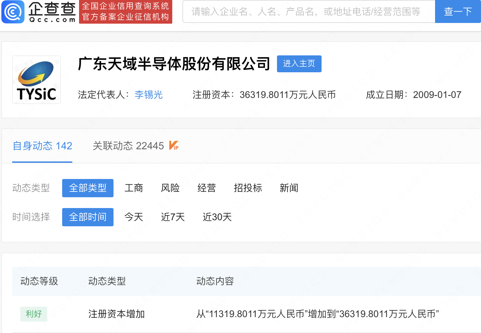The height and width of the screenshot is (333, 481).
Task: Filter dynamics by 新闻
Action: coord(289,188)
